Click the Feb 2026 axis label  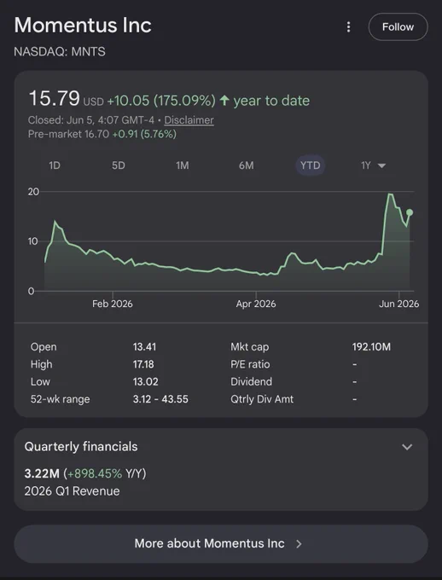point(113,304)
